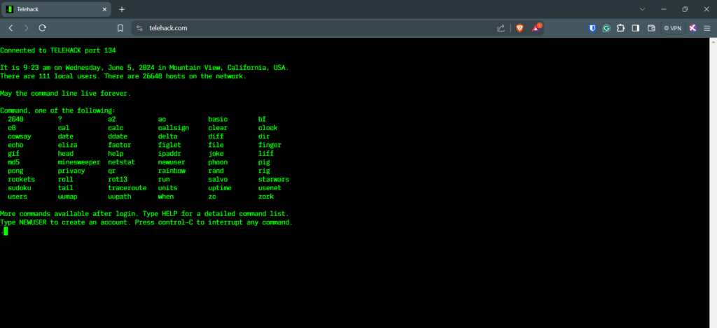
Task: Click the 'uptime' command text
Action: (x=219, y=188)
